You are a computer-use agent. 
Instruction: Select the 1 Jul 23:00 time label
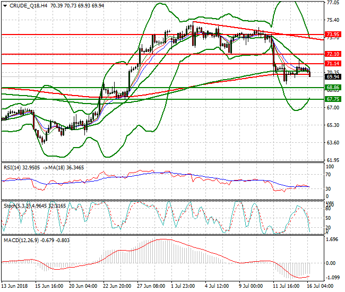[183, 286]
